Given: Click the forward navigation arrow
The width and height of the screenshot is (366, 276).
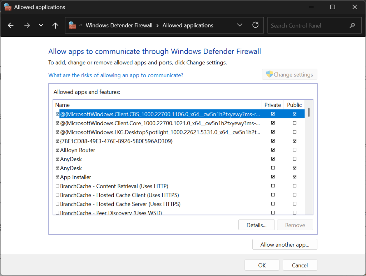Looking at the screenshot, I should (x=27, y=25).
